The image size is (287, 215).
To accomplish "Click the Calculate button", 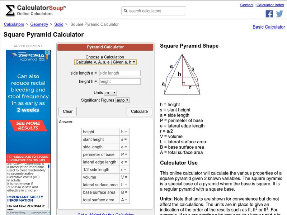I will click(x=139, y=111).
